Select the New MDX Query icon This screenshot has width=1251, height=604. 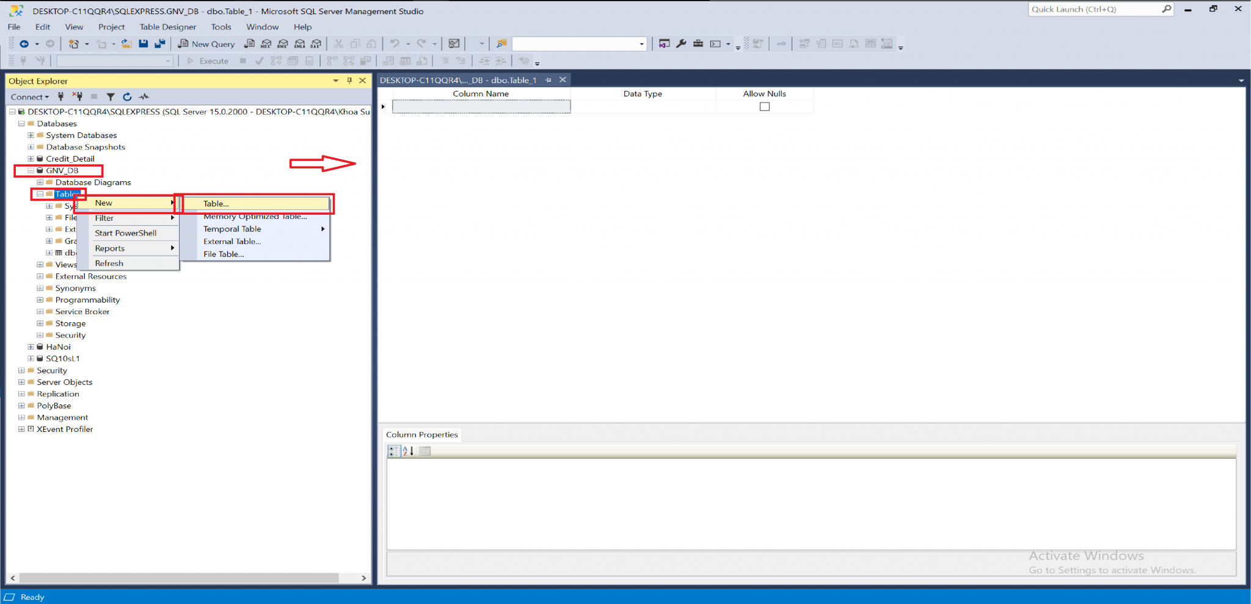pos(265,43)
